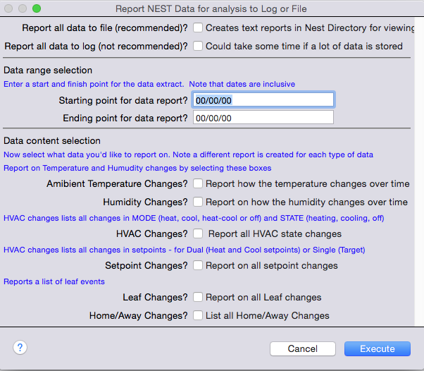
Task: Click 'Reports a list of leaf events' text
Action: pos(54,281)
